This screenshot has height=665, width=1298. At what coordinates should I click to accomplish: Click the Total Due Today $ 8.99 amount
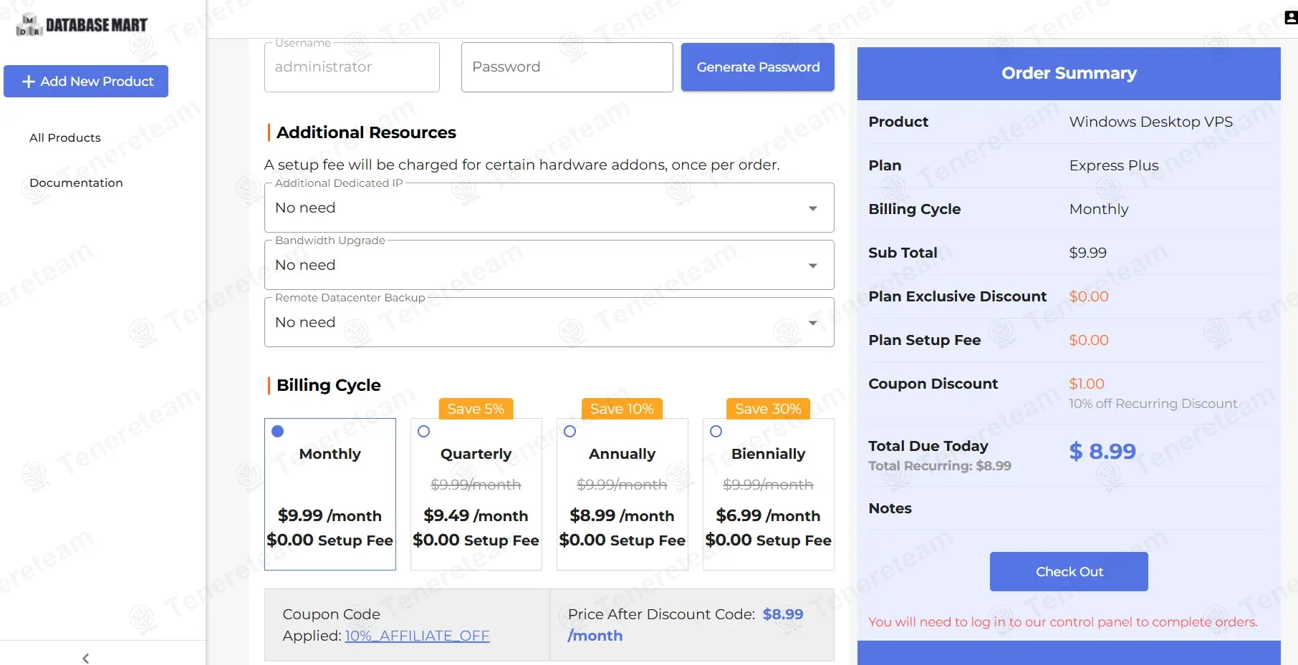[x=1102, y=451]
